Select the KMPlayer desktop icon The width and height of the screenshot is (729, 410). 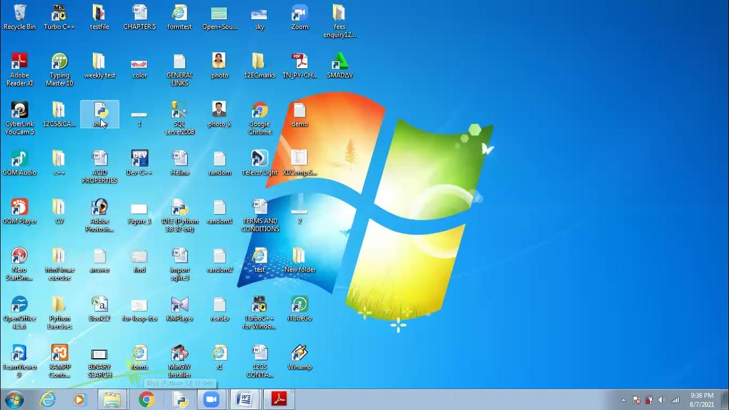tap(179, 309)
